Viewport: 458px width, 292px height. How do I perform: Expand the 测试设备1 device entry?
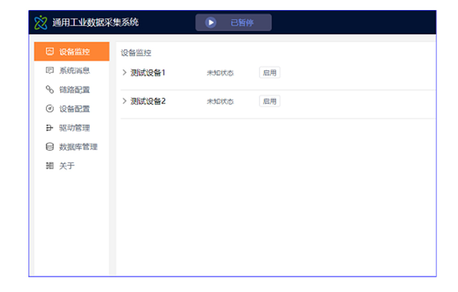pos(124,72)
